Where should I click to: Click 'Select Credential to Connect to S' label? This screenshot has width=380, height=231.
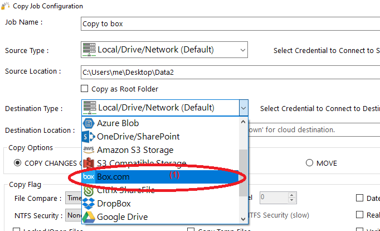(x=327, y=50)
